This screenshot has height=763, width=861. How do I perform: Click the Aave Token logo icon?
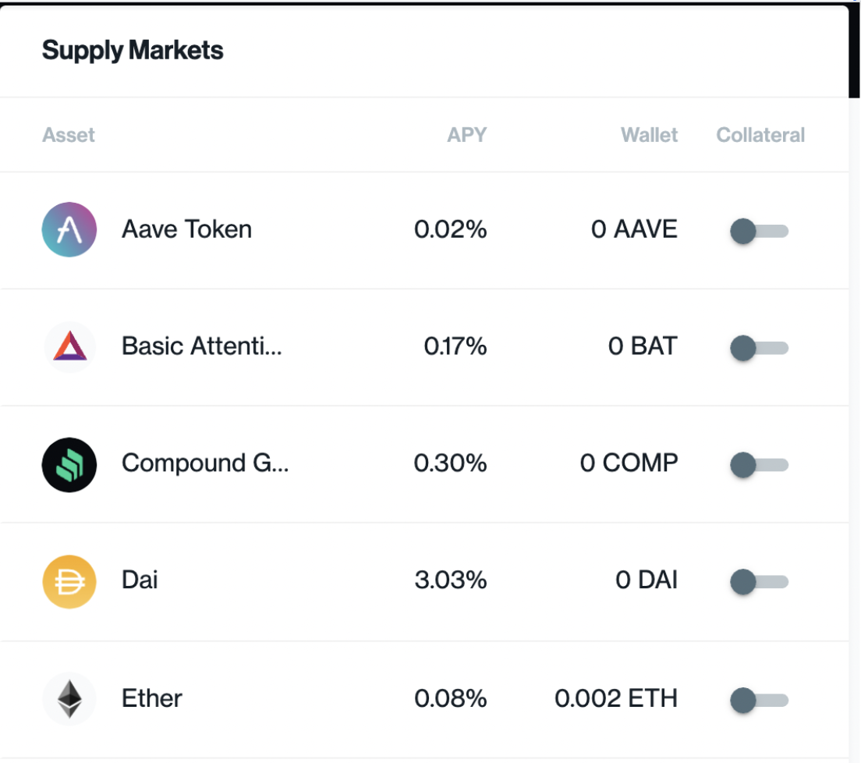pos(69,229)
